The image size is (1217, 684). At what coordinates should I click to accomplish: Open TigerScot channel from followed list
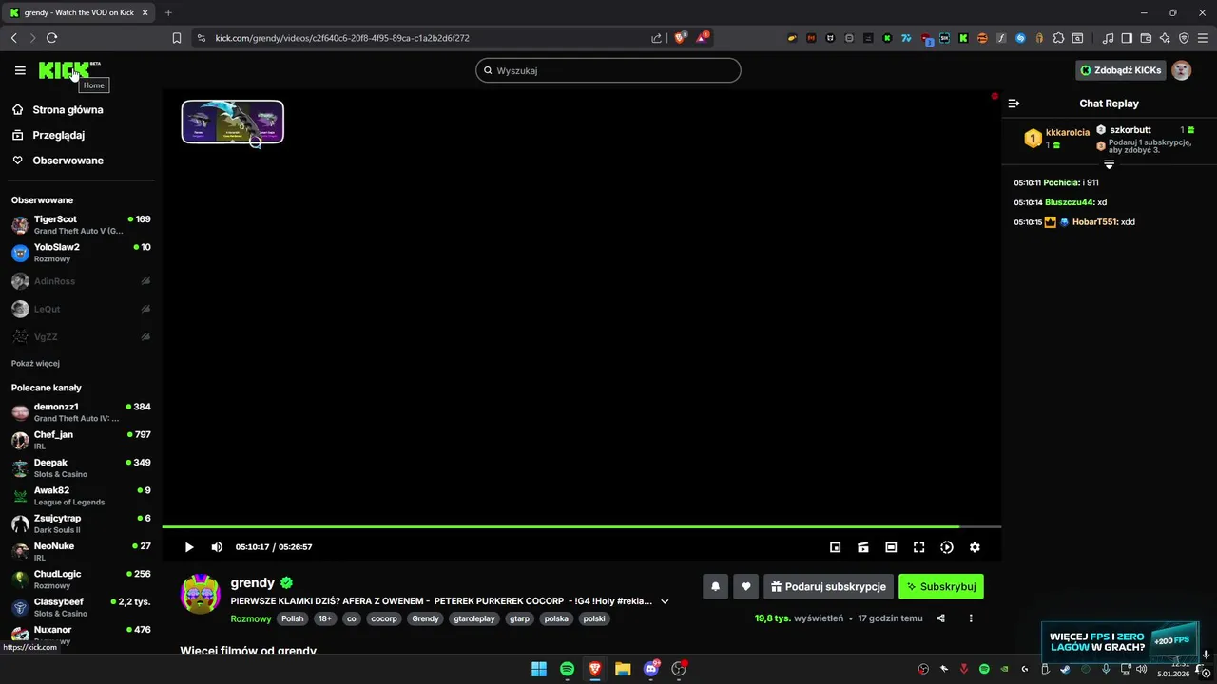(80, 225)
